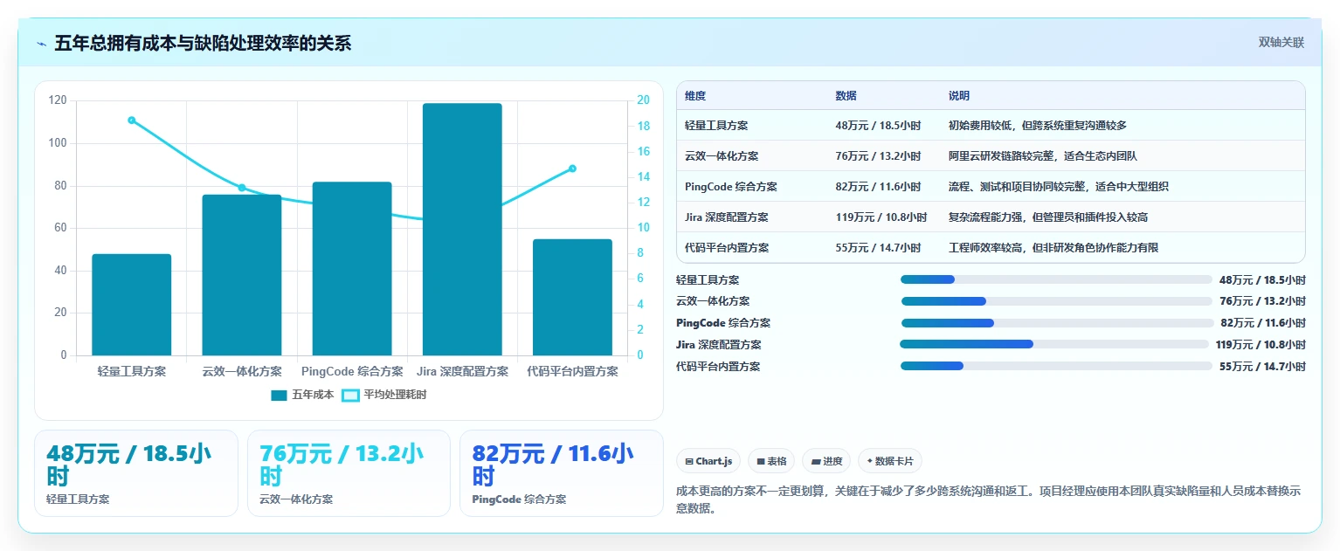
Task: Select the 代码平台内置方案 table row name
Action: point(727,248)
